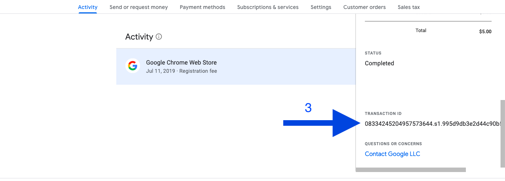Click the info icon beside Activity heading
505x181 pixels.
[159, 37]
